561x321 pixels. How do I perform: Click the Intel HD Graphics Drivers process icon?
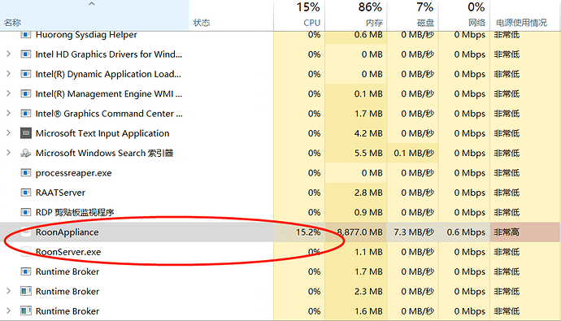click(26, 54)
